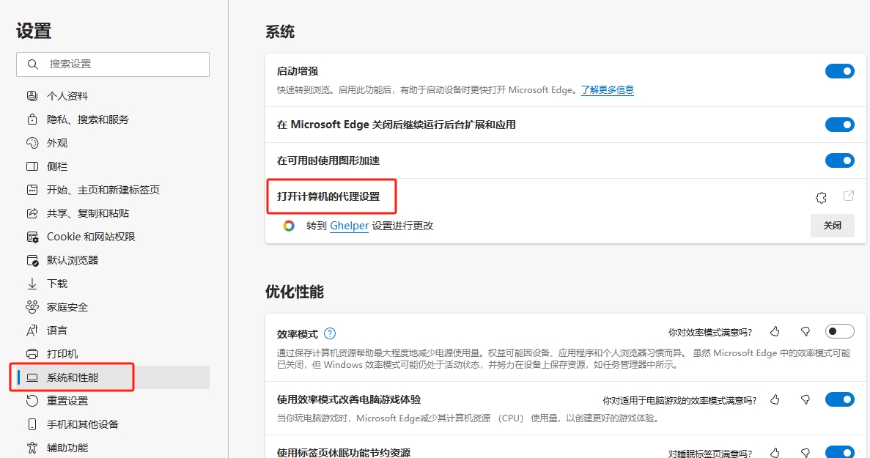This screenshot has height=458, width=870.
Task: Click the reset icon beside 重置设置
Action: pyautogui.click(x=32, y=400)
